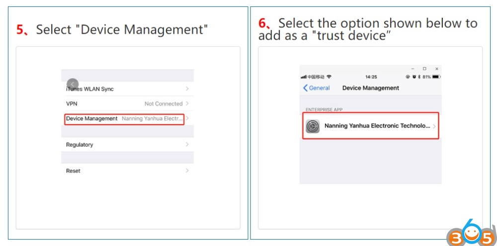Close the phone mirror window
This screenshot has width=497, height=246.
[436, 68]
